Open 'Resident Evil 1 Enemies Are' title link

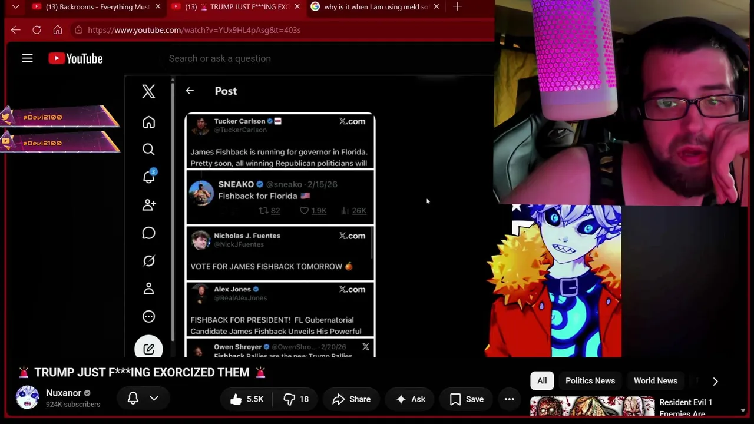[x=686, y=408]
